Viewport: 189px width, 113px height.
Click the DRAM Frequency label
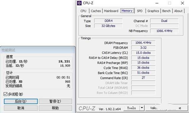pos(116,43)
